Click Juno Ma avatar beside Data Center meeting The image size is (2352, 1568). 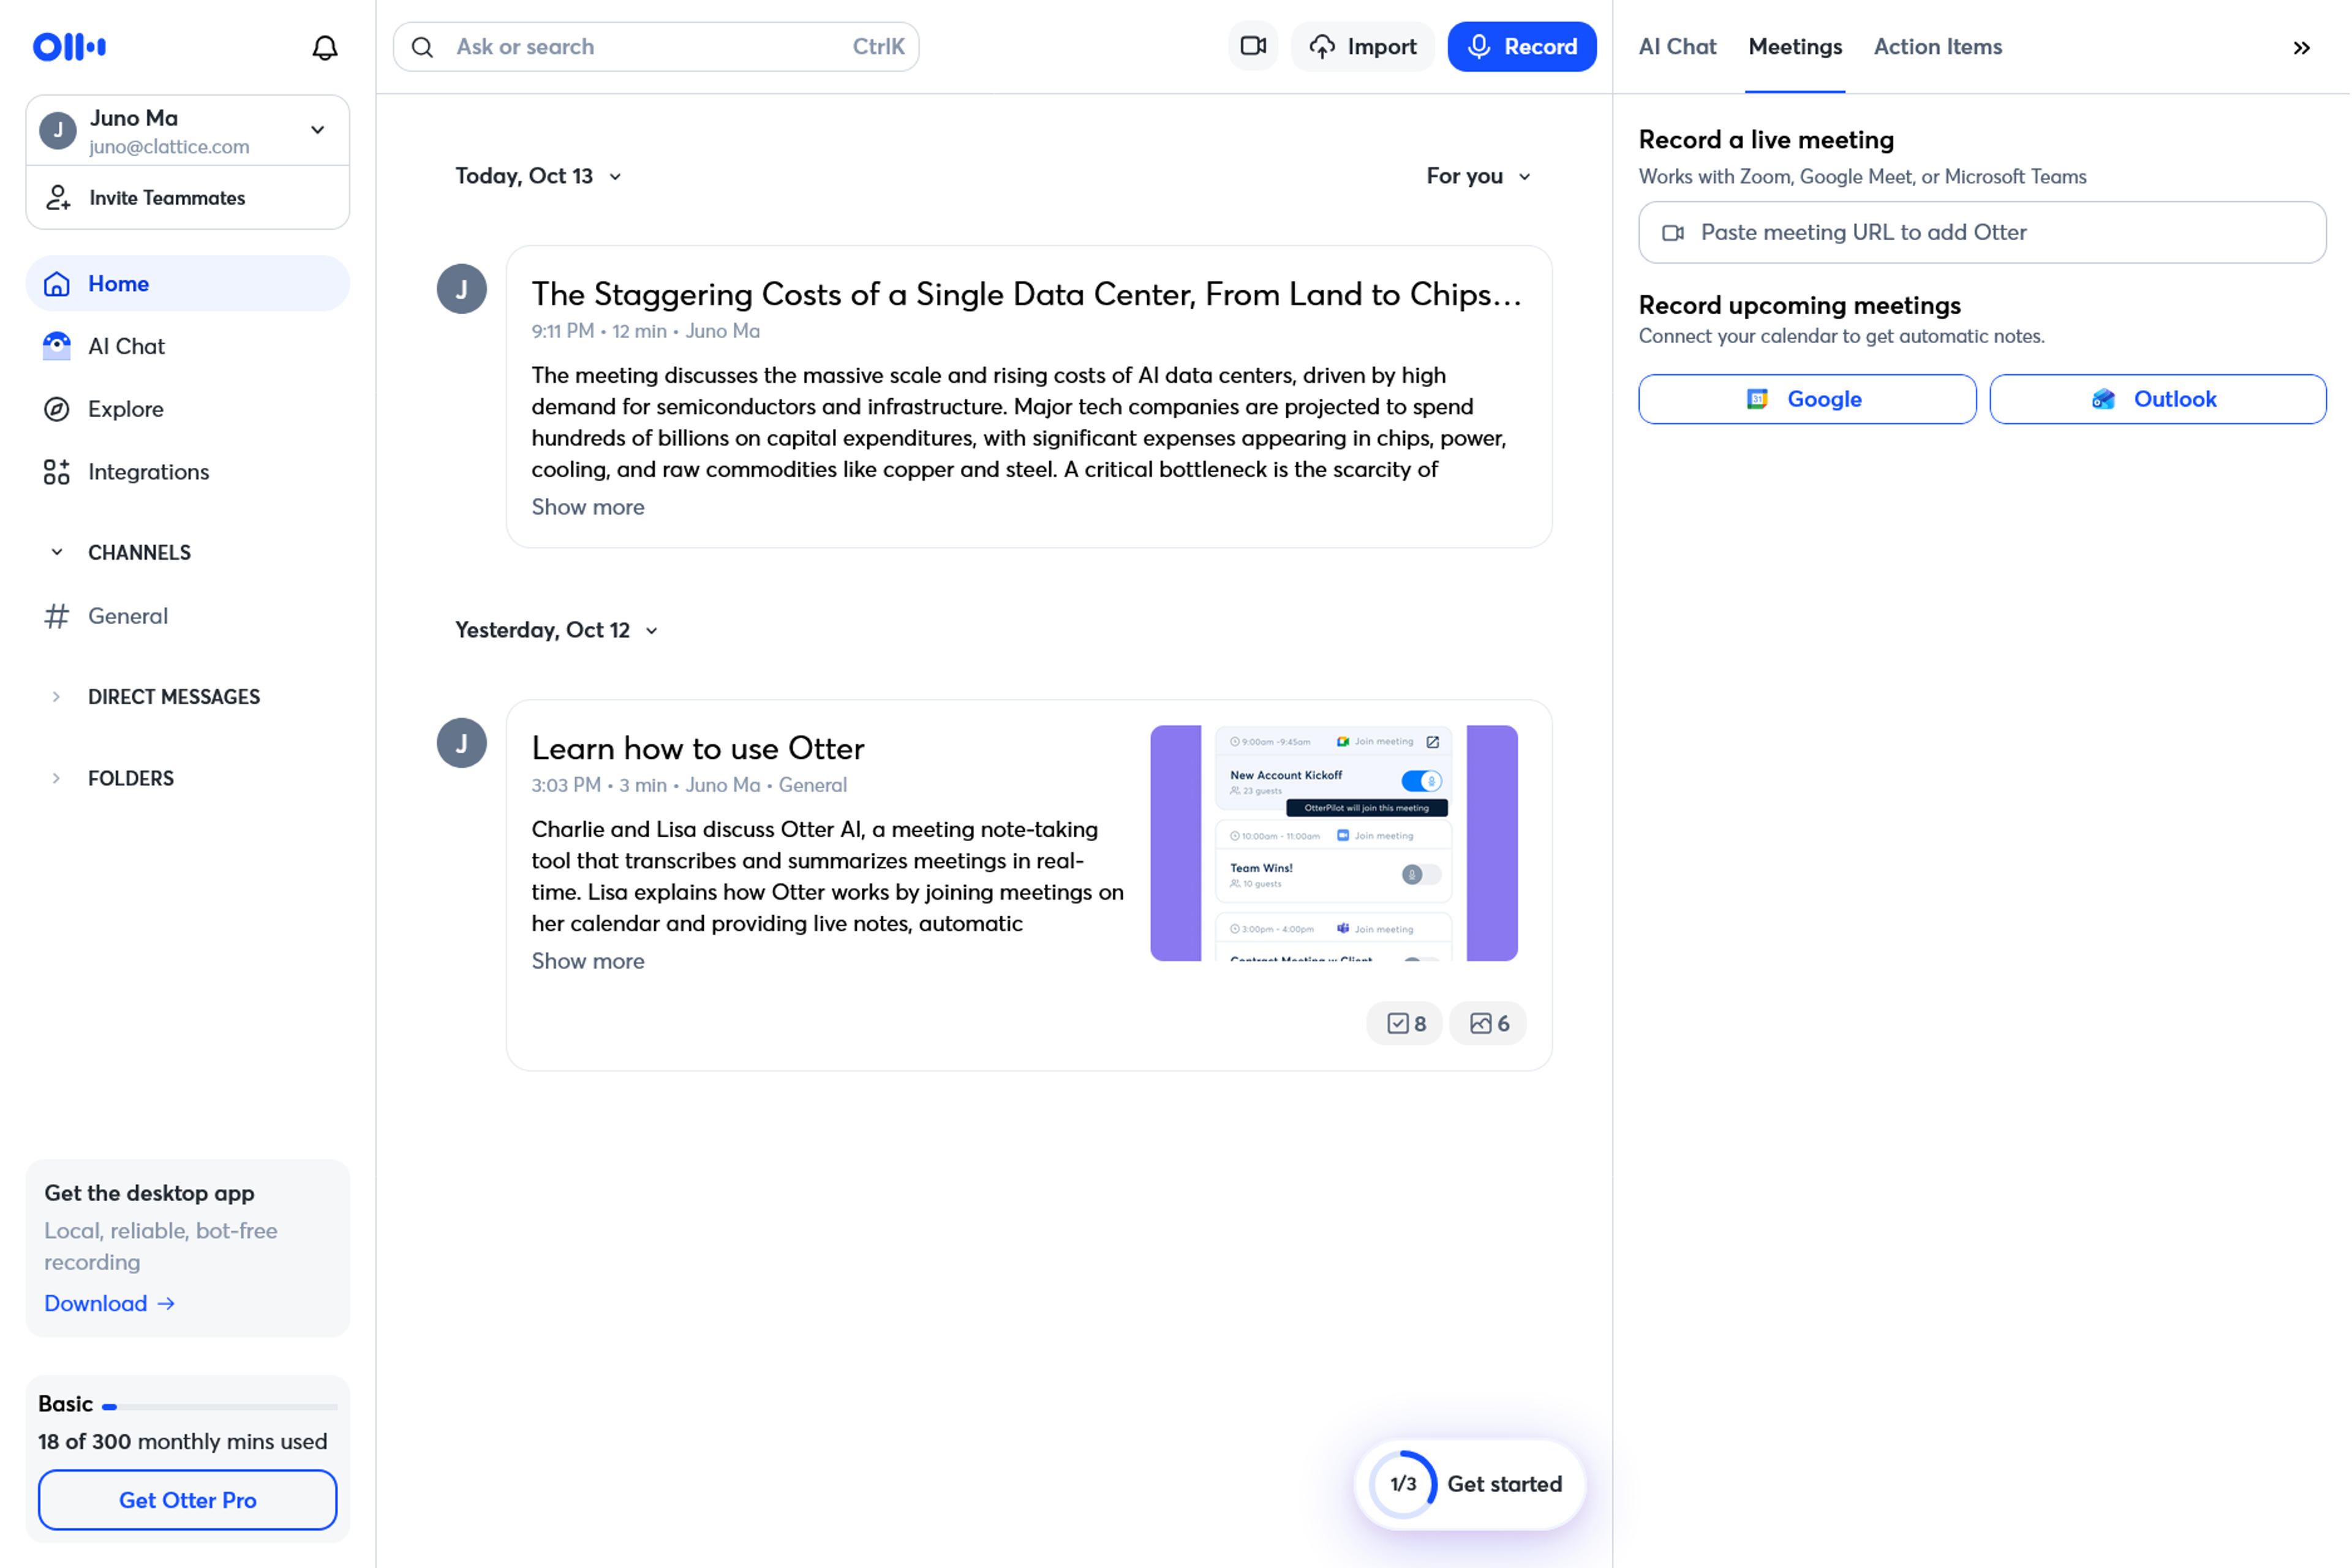[462, 289]
